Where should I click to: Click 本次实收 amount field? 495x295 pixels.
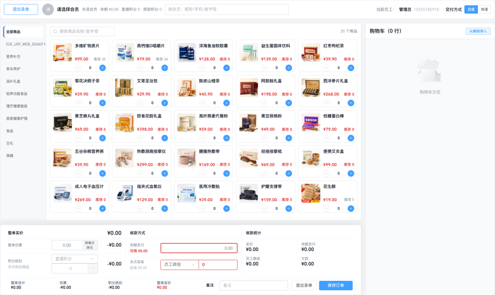[x=218, y=265]
